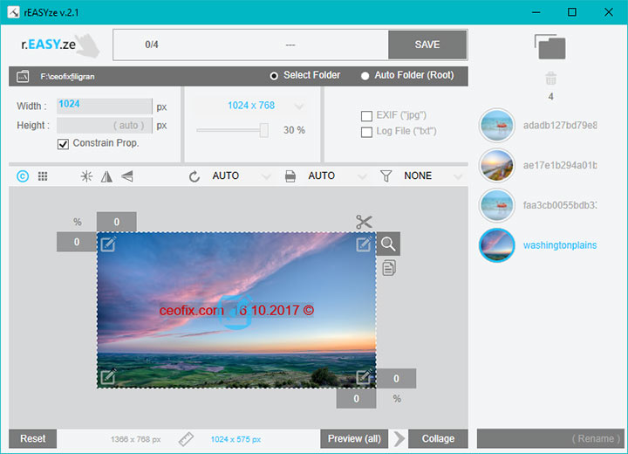Click the bottom crop value field below image
628x454 pixels.
click(356, 399)
